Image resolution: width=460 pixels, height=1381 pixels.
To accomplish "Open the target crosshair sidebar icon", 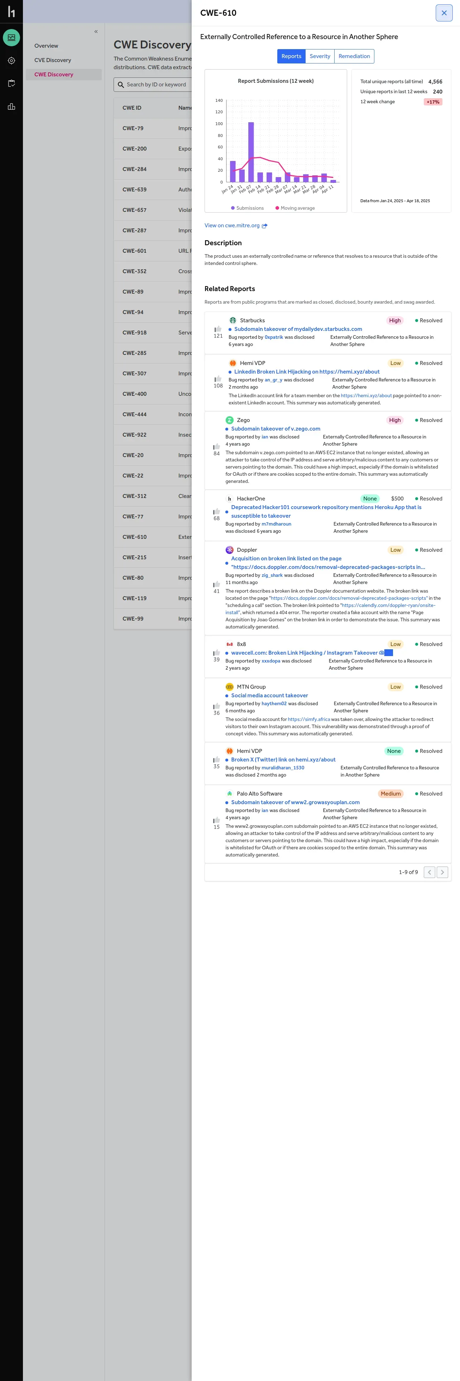I will [x=11, y=61].
